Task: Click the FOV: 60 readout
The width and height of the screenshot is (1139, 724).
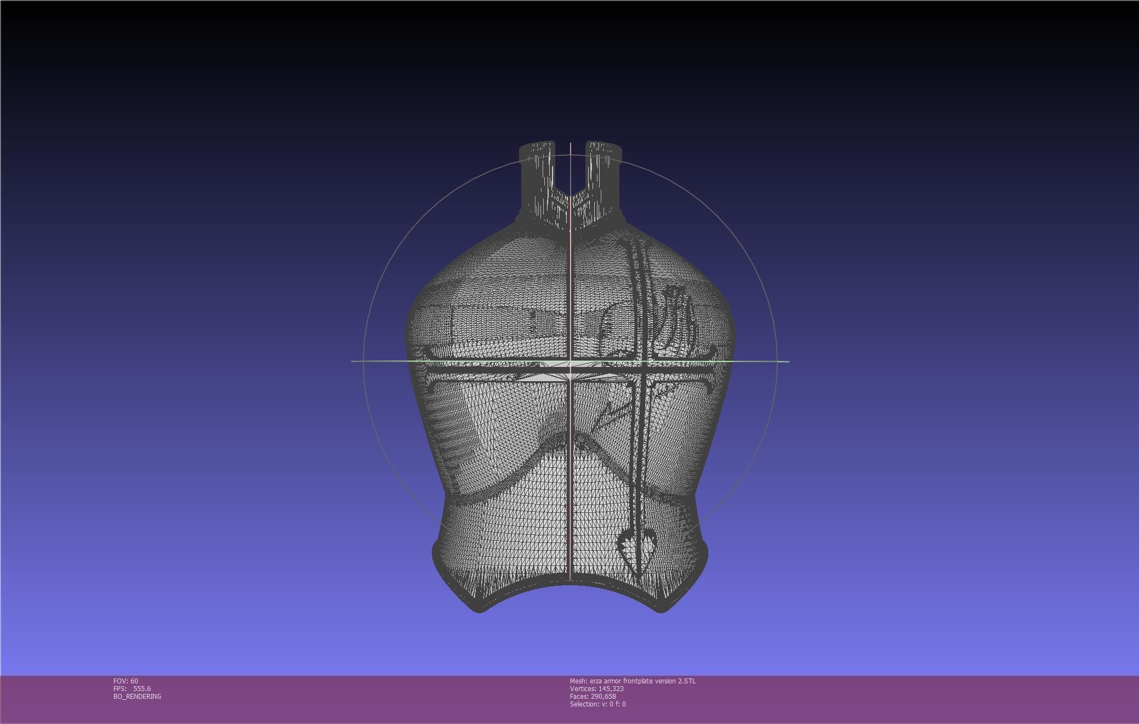Action: pyautogui.click(x=126, y=681)
